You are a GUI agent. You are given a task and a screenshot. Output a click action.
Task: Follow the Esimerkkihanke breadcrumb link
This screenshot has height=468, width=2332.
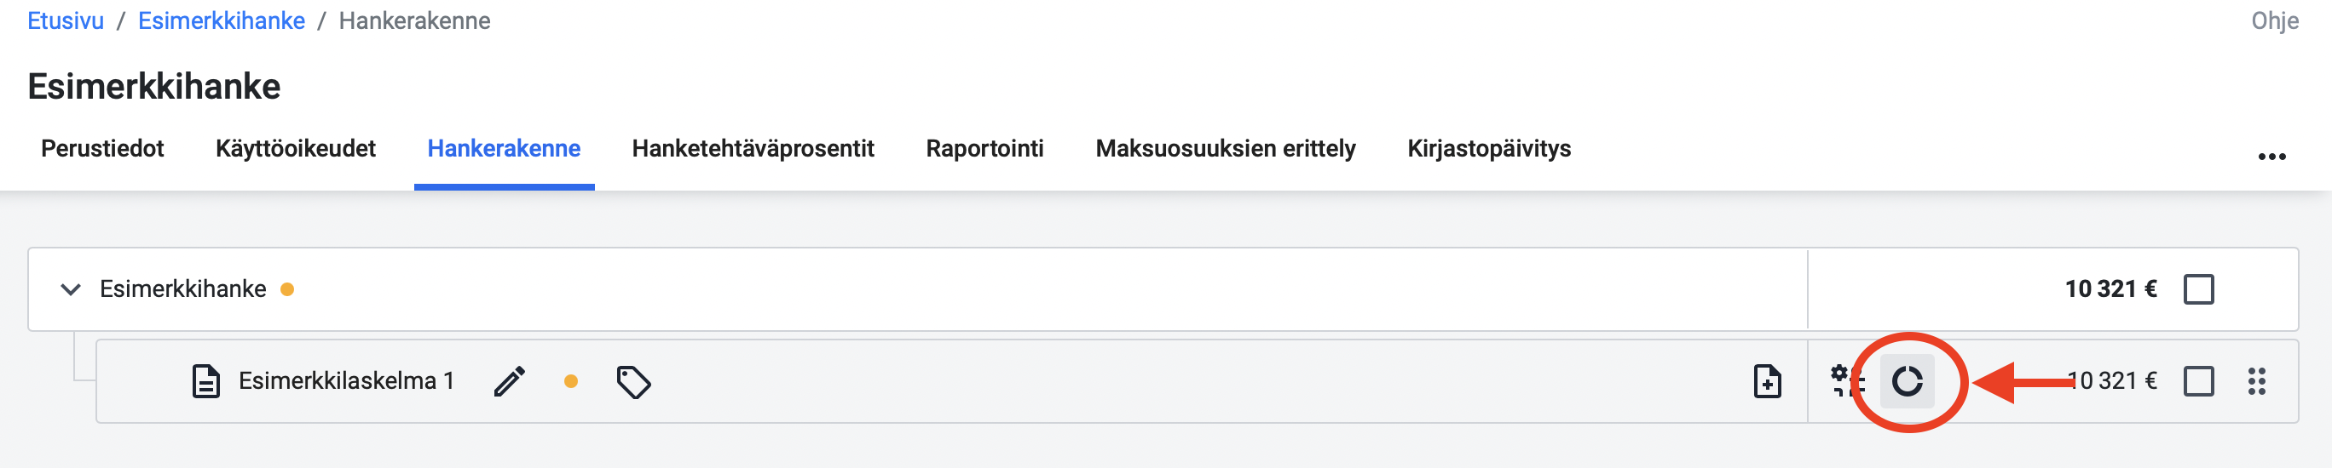[x=221, y=20]
